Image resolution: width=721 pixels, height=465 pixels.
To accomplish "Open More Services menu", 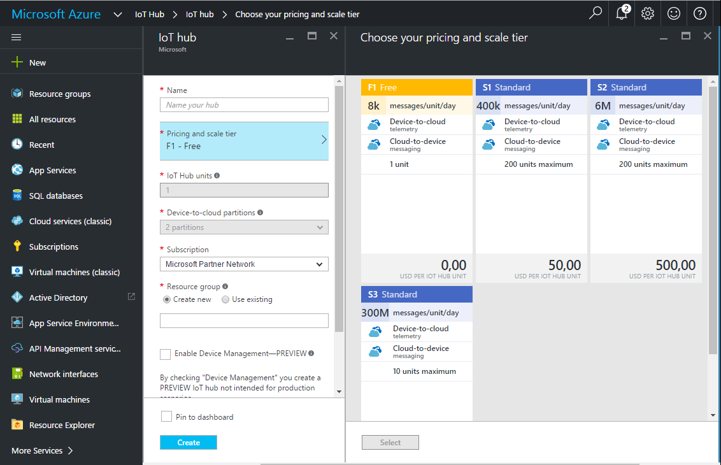I will click(x=39, y=450).
